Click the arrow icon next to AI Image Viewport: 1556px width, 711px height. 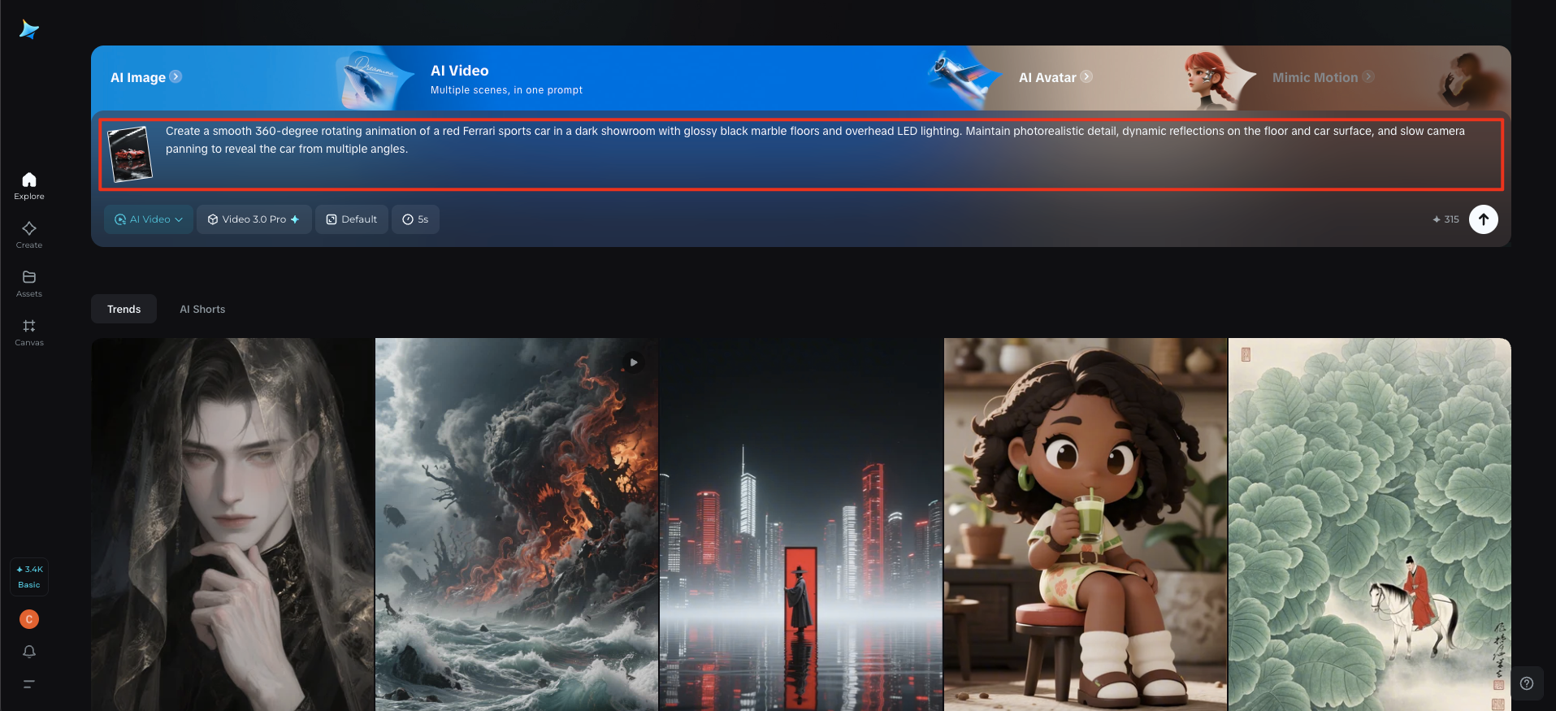click(176, 76)
